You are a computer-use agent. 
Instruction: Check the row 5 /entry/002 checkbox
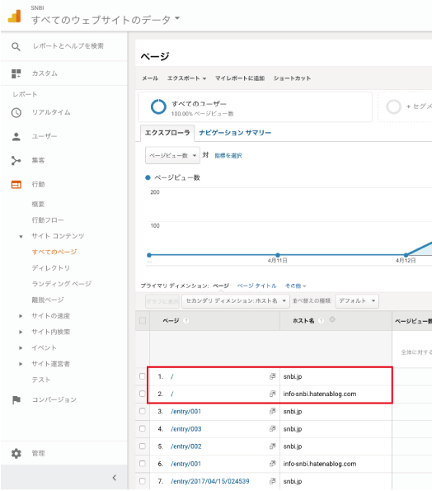pos(143,446)
